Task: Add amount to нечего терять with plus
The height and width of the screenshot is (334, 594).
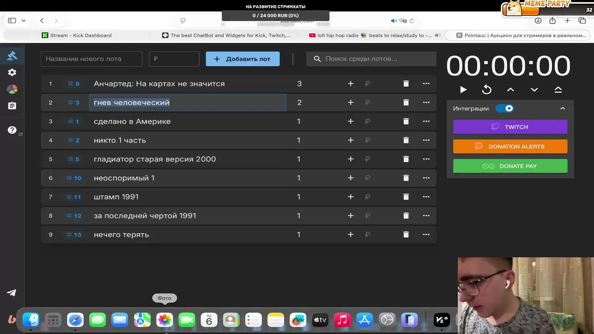Action: pyautogui.click(x=351, y=235)
